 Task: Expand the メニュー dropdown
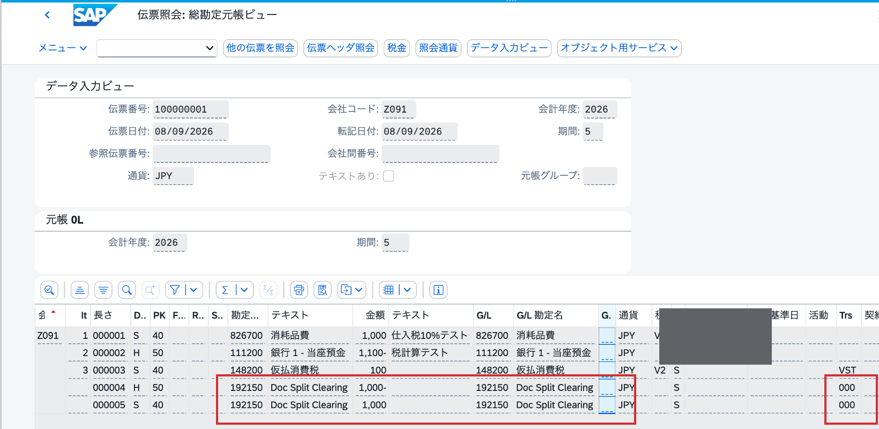[63, 48]
